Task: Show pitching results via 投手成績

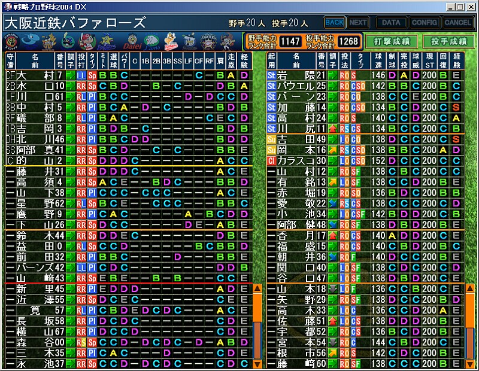Action: (448, 41)
